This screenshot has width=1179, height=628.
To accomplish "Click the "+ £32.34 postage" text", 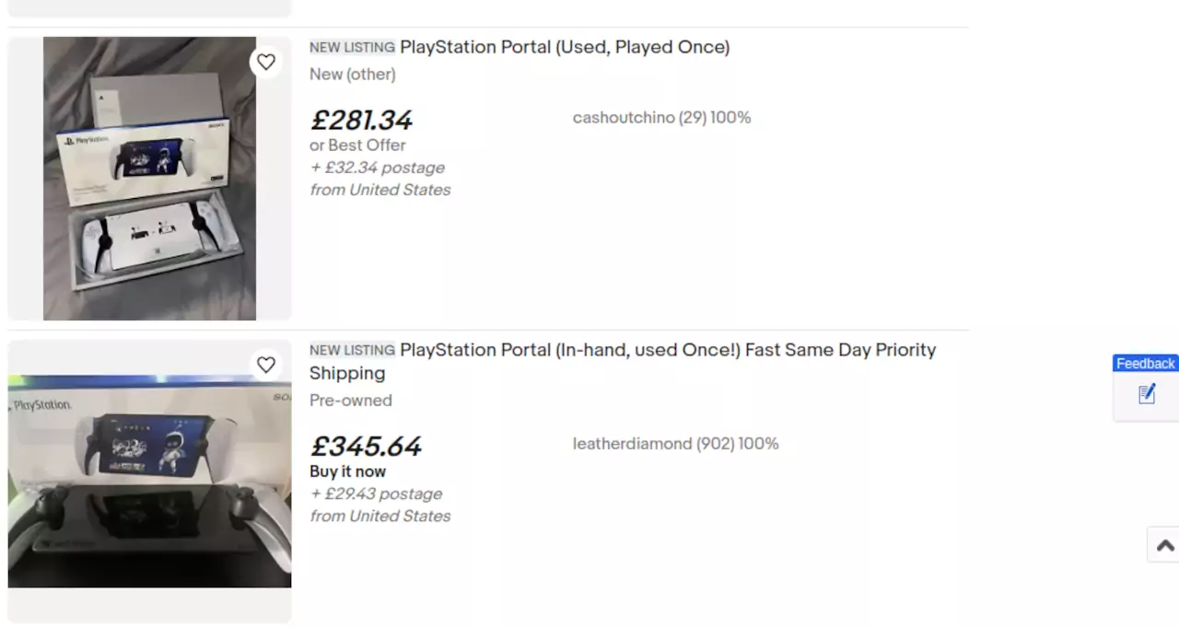I will (x=378, y=168).
